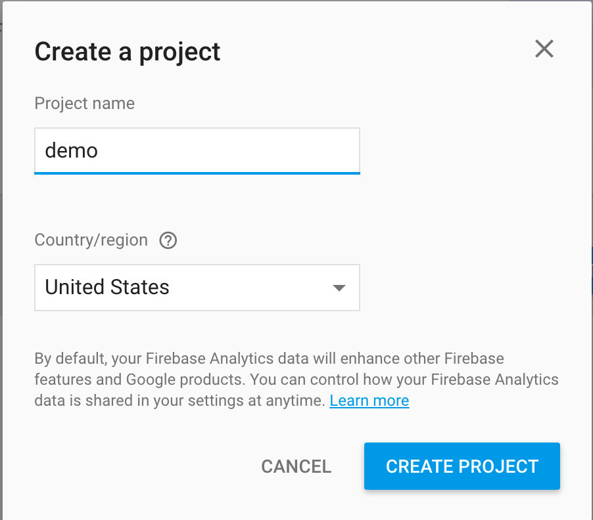This screenshot has height=520, width=593.
Task: Open the Learn more link
Action: (369, 401)
